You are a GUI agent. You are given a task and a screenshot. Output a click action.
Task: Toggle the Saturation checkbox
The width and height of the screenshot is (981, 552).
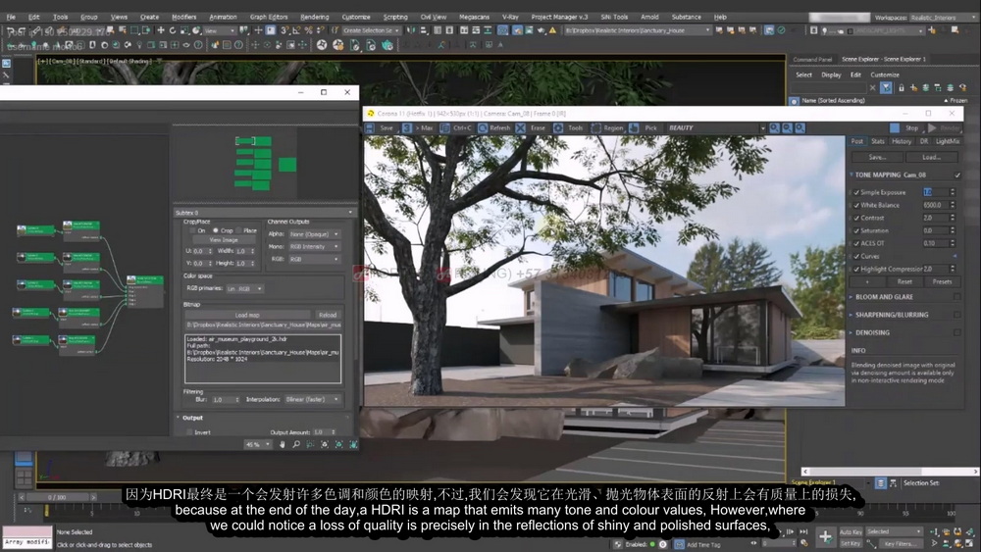pyautogui.click(x=856, y=230)
